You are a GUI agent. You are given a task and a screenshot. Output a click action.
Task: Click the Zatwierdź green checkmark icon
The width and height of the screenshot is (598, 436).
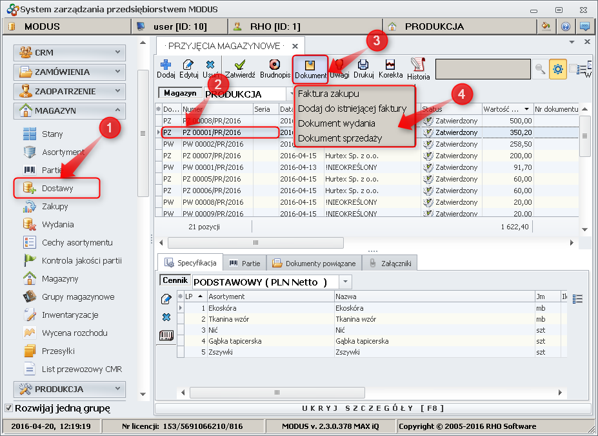point(239,68)
